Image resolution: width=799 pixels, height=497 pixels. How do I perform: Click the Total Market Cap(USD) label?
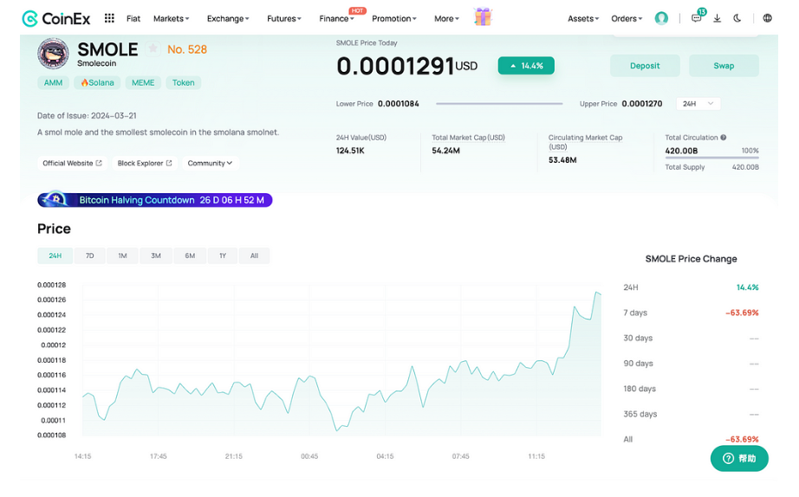click(x=468, y=138)
